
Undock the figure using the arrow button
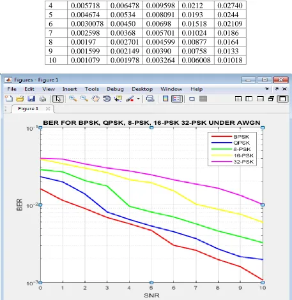[x=277, y=89]
